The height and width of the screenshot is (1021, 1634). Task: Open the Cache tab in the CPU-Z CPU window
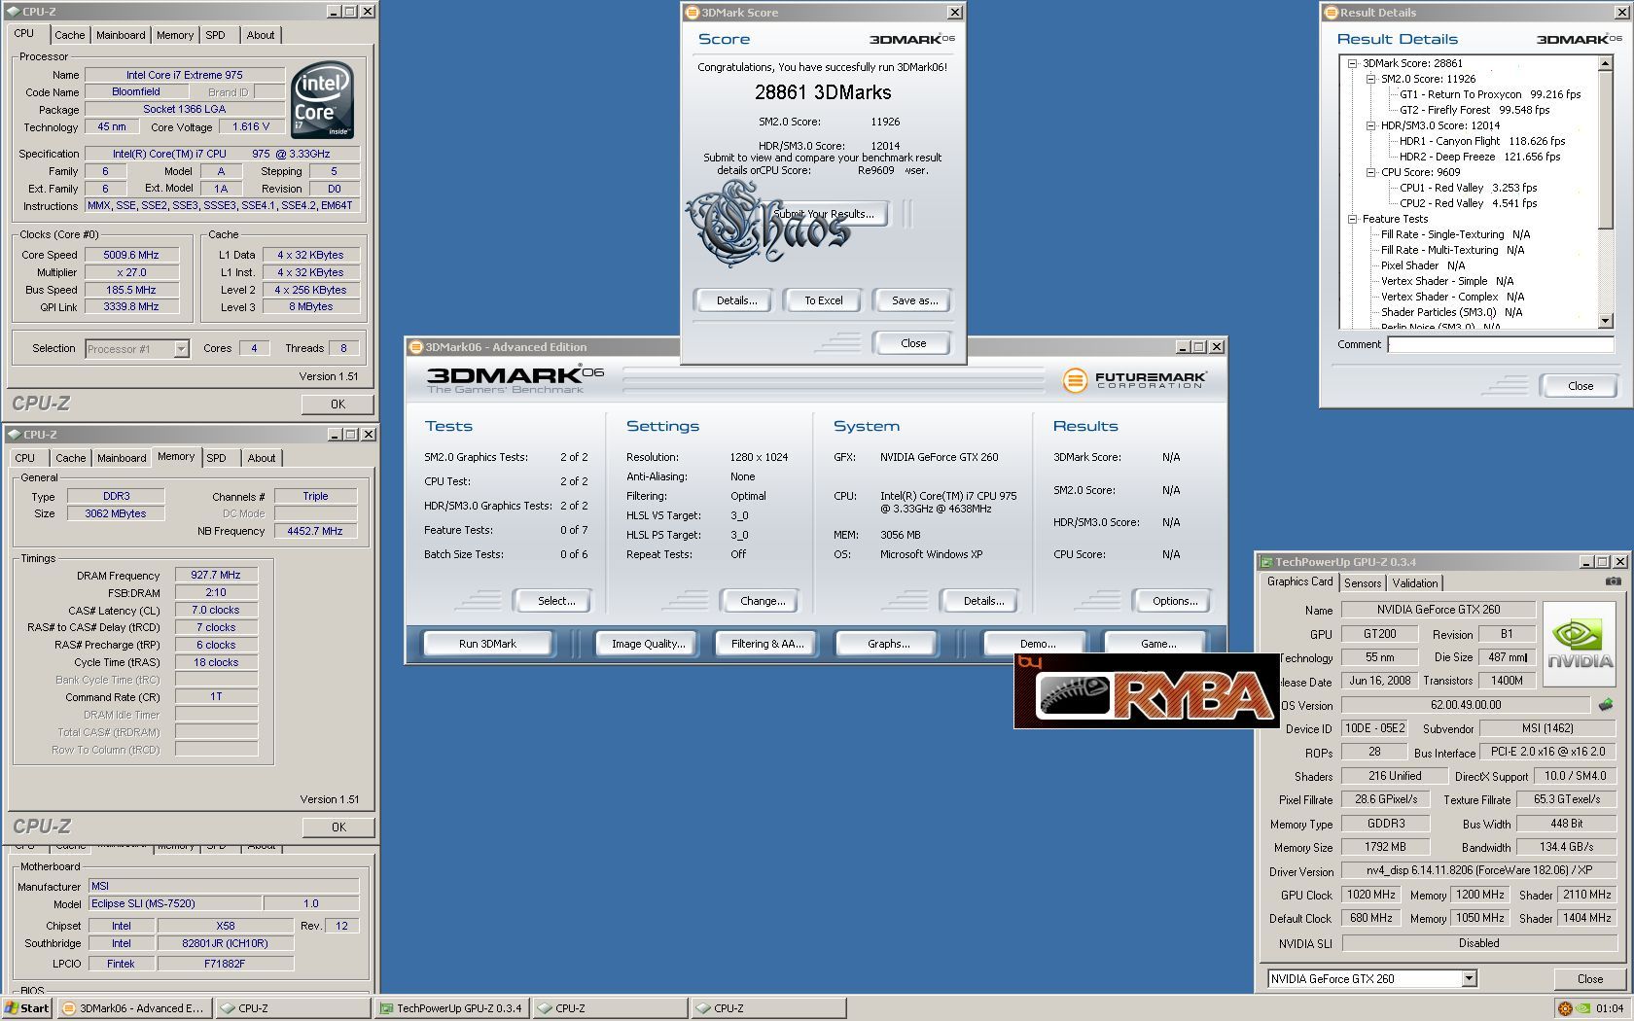tap(69, 35)
